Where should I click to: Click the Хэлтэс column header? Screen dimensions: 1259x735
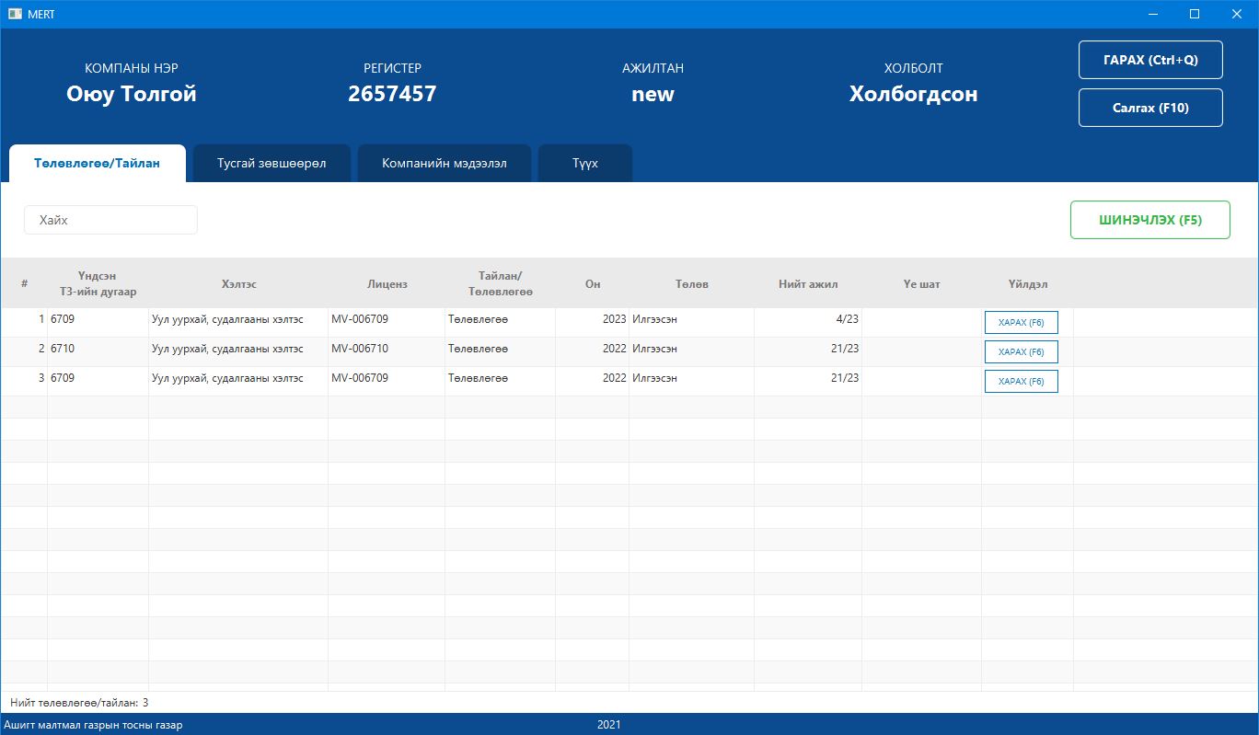click(238, 284)
